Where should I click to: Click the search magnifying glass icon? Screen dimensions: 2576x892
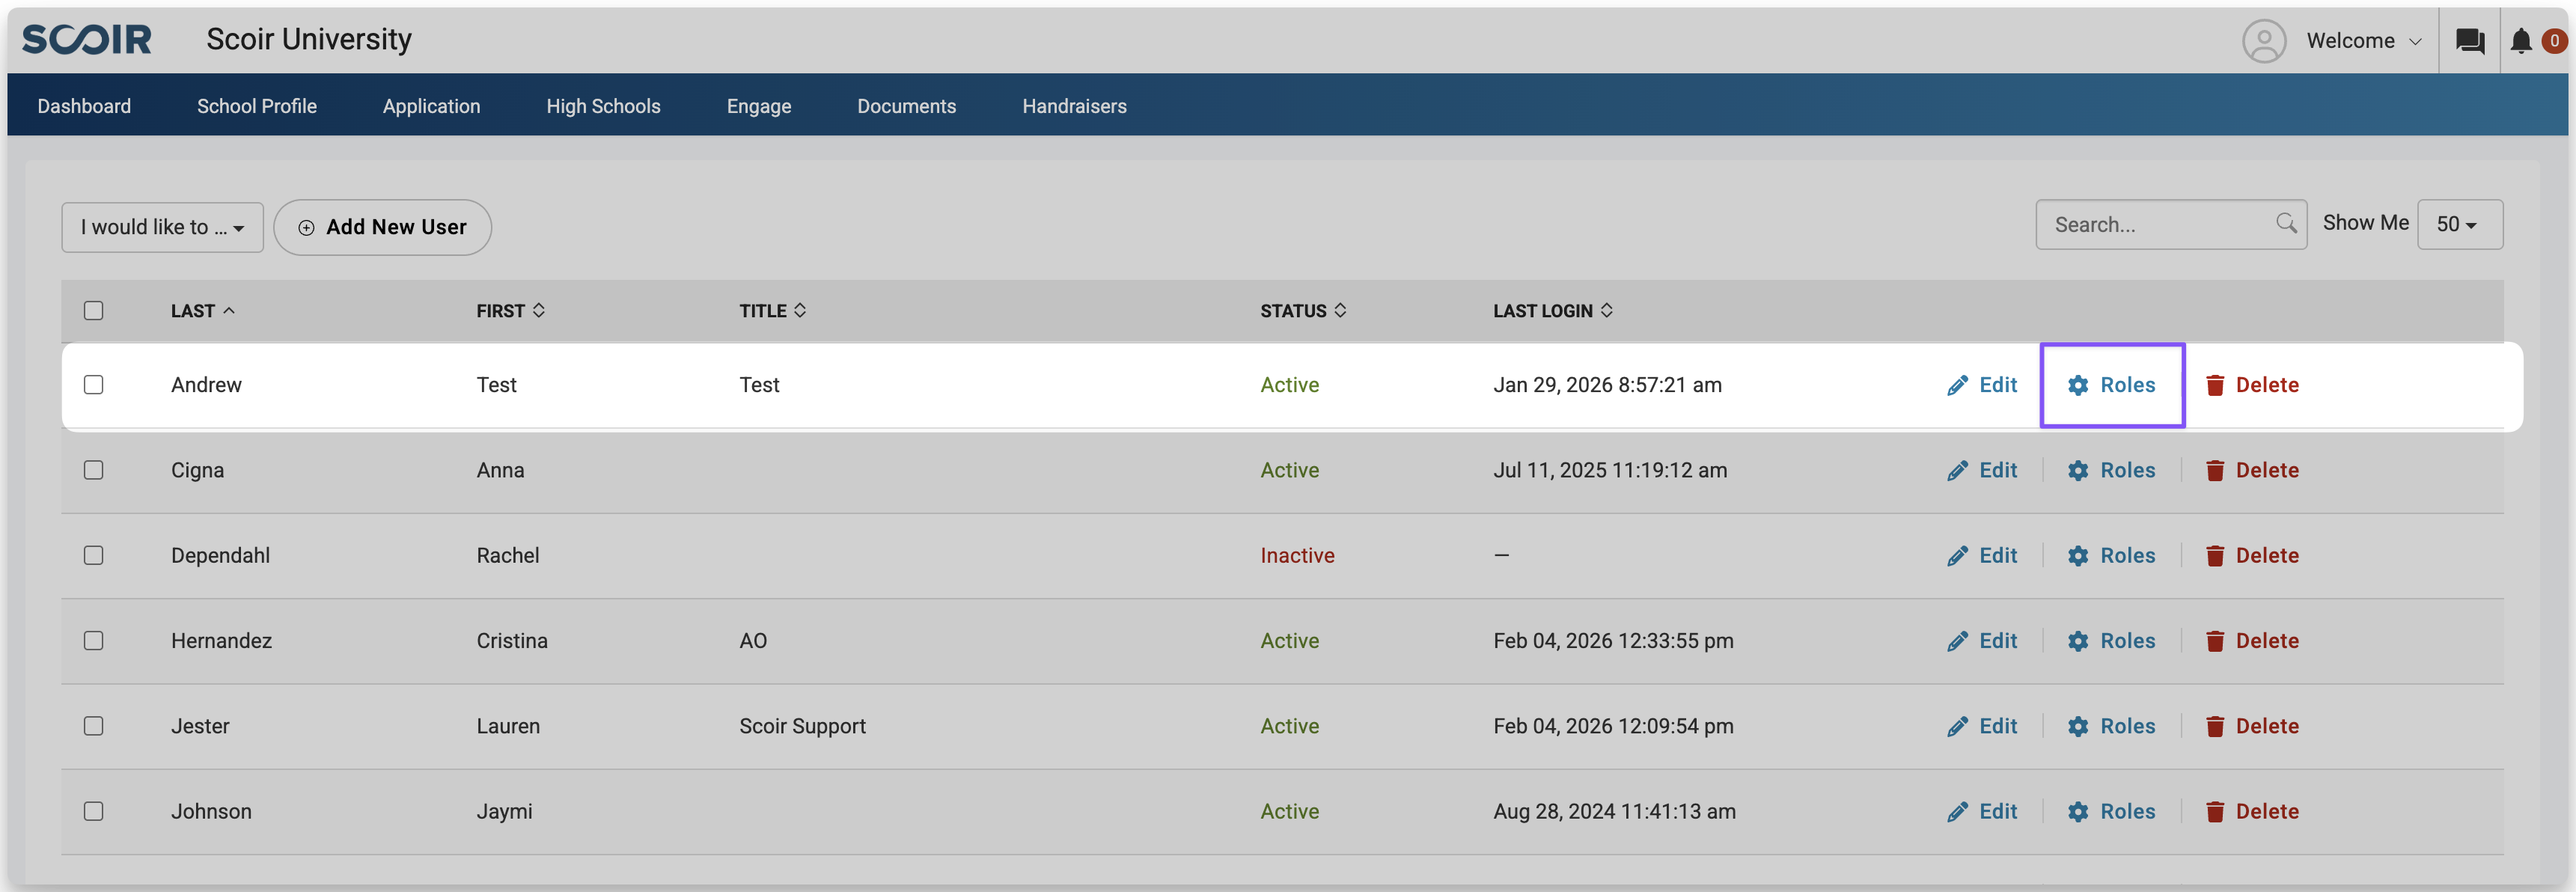point(2285,224)
